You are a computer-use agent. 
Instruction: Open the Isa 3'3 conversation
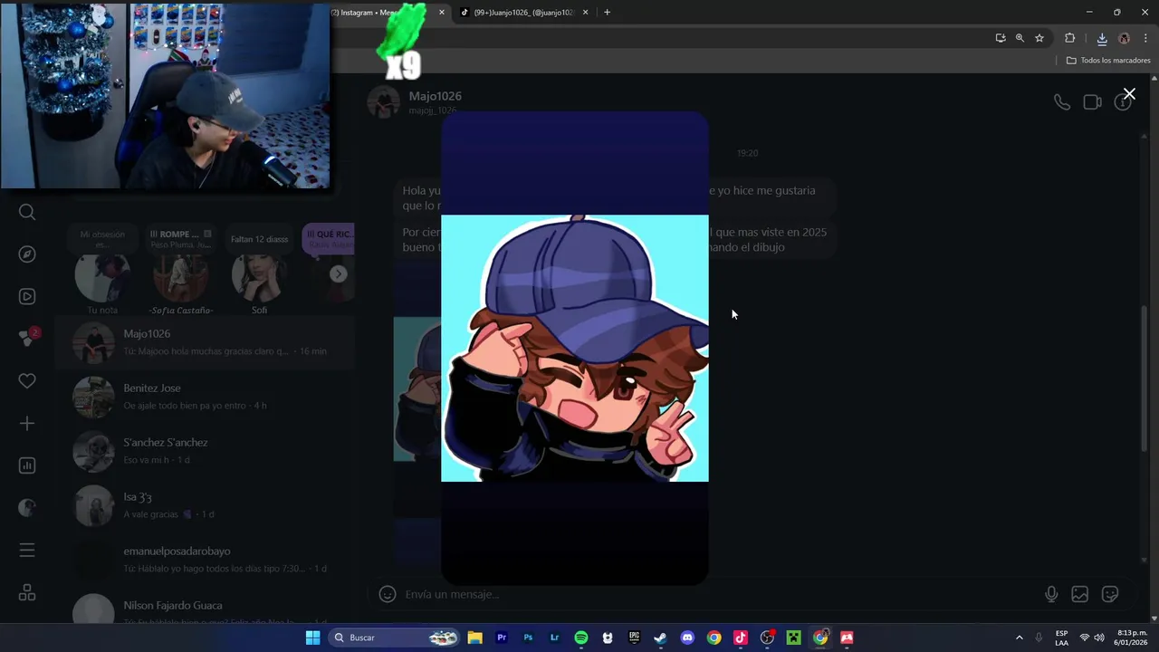204,505
